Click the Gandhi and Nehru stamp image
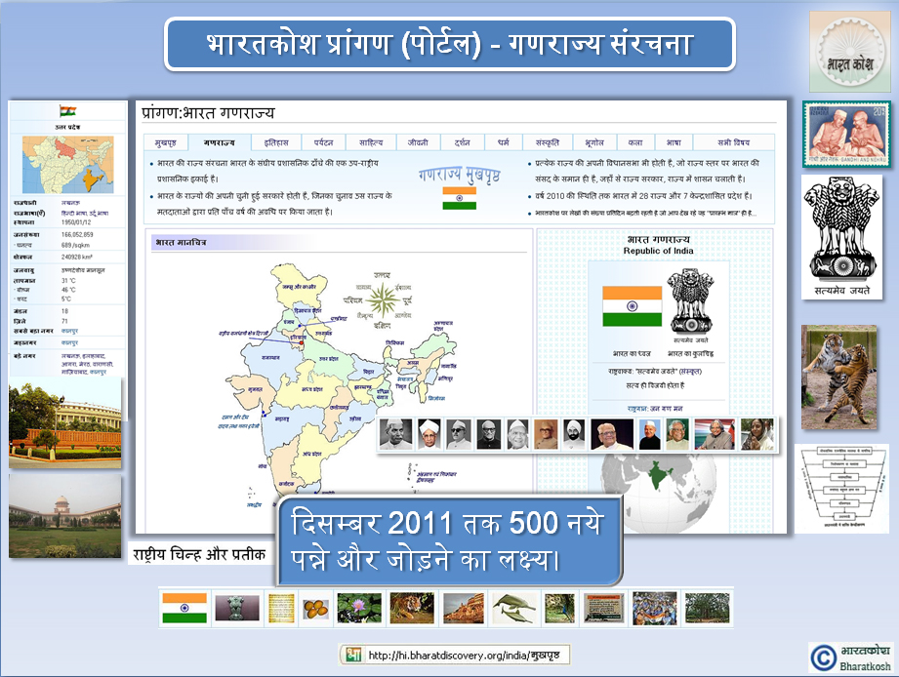 [846, 135]
